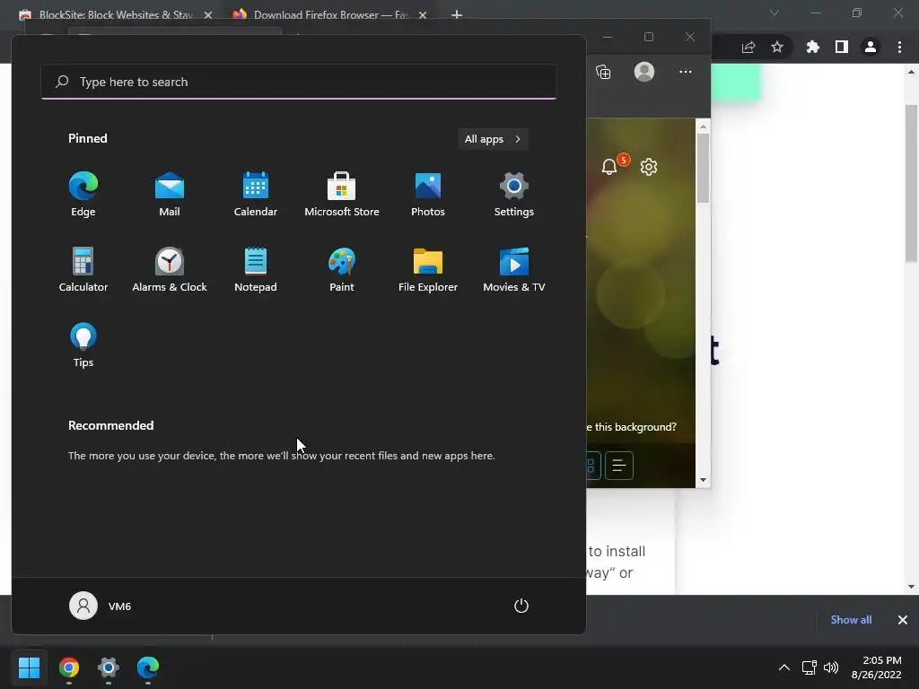Open Edge Settings and more menu
Screen dimensions: 919x689
(685, 72)
